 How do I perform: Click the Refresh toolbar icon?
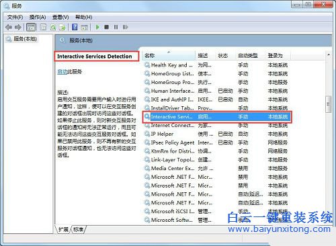(x=53, y=28)
